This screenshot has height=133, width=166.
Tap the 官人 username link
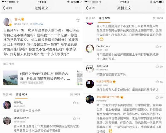tap(18, 19)
